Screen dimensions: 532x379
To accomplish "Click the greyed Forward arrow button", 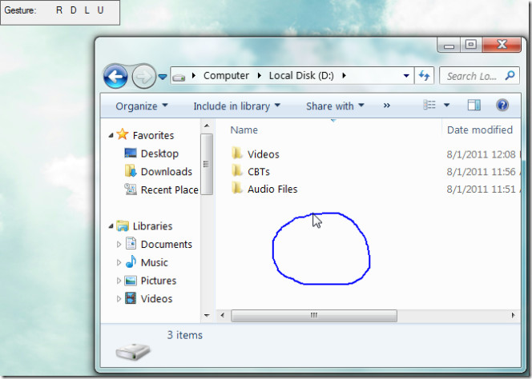I will tap(143, 77).
